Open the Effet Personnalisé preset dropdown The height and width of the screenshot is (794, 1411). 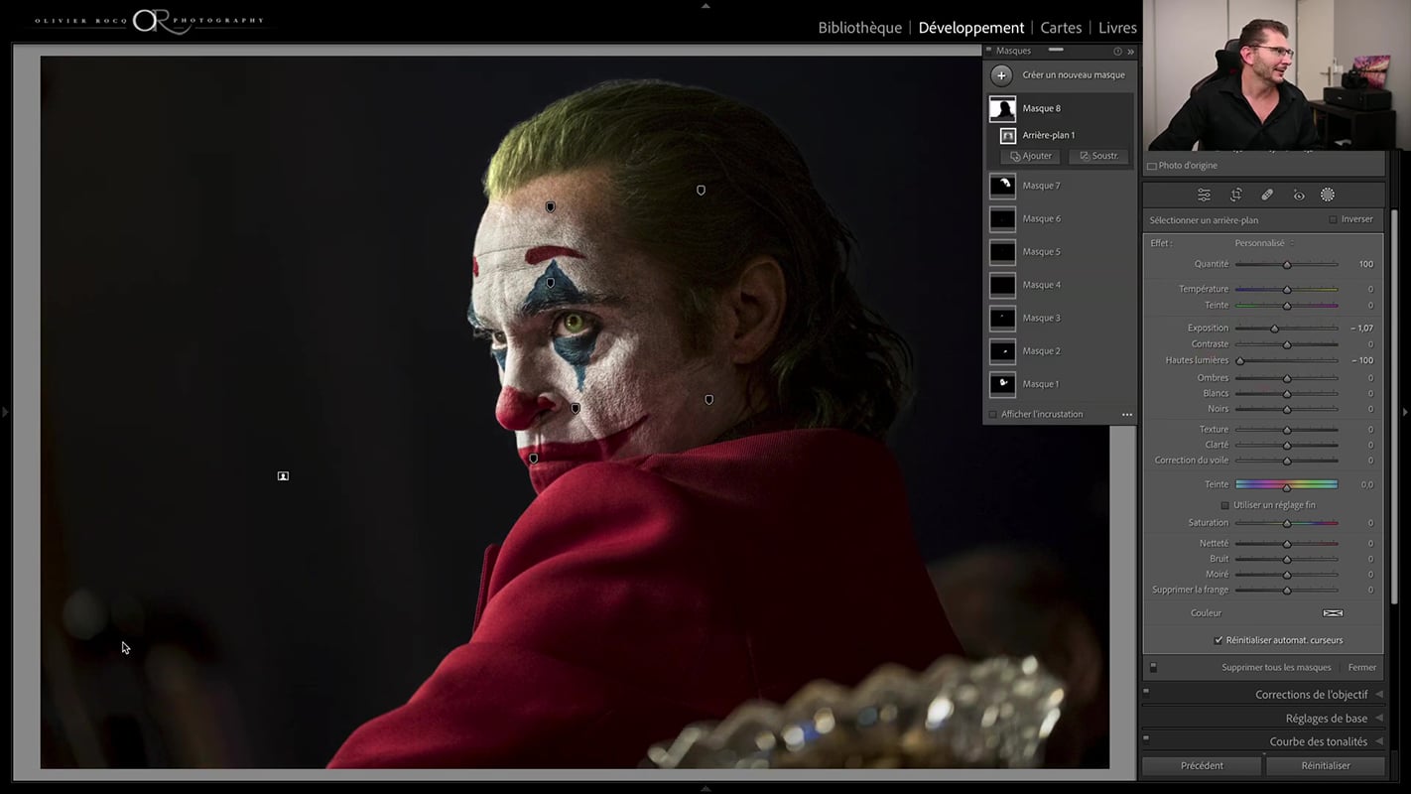pyautogui.click(x=1264, y=243)
